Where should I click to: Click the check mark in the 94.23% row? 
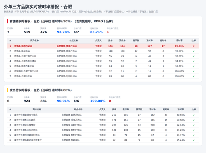(x=194, y=61)
